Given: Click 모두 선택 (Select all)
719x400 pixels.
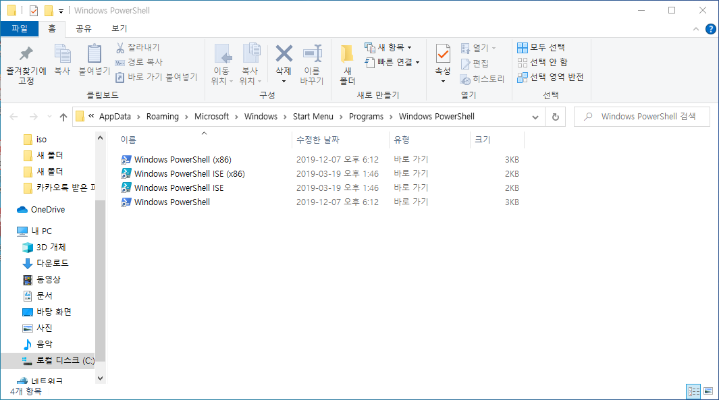Looking at the screenshot, I should [x=541, y=47].
